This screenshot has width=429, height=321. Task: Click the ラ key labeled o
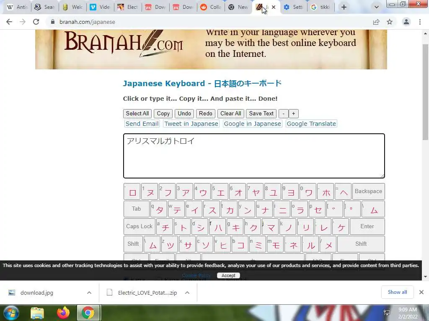pyautogui.click(x=299, y=209)
